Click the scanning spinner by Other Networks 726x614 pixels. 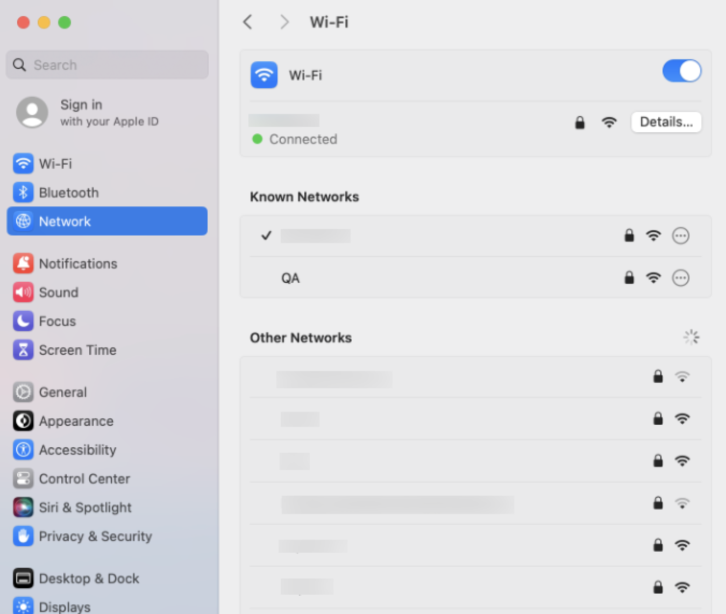pos(691,337)
